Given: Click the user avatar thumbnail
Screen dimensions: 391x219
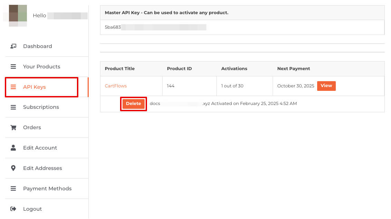Looking at the screenshot, I should point(18,16).
